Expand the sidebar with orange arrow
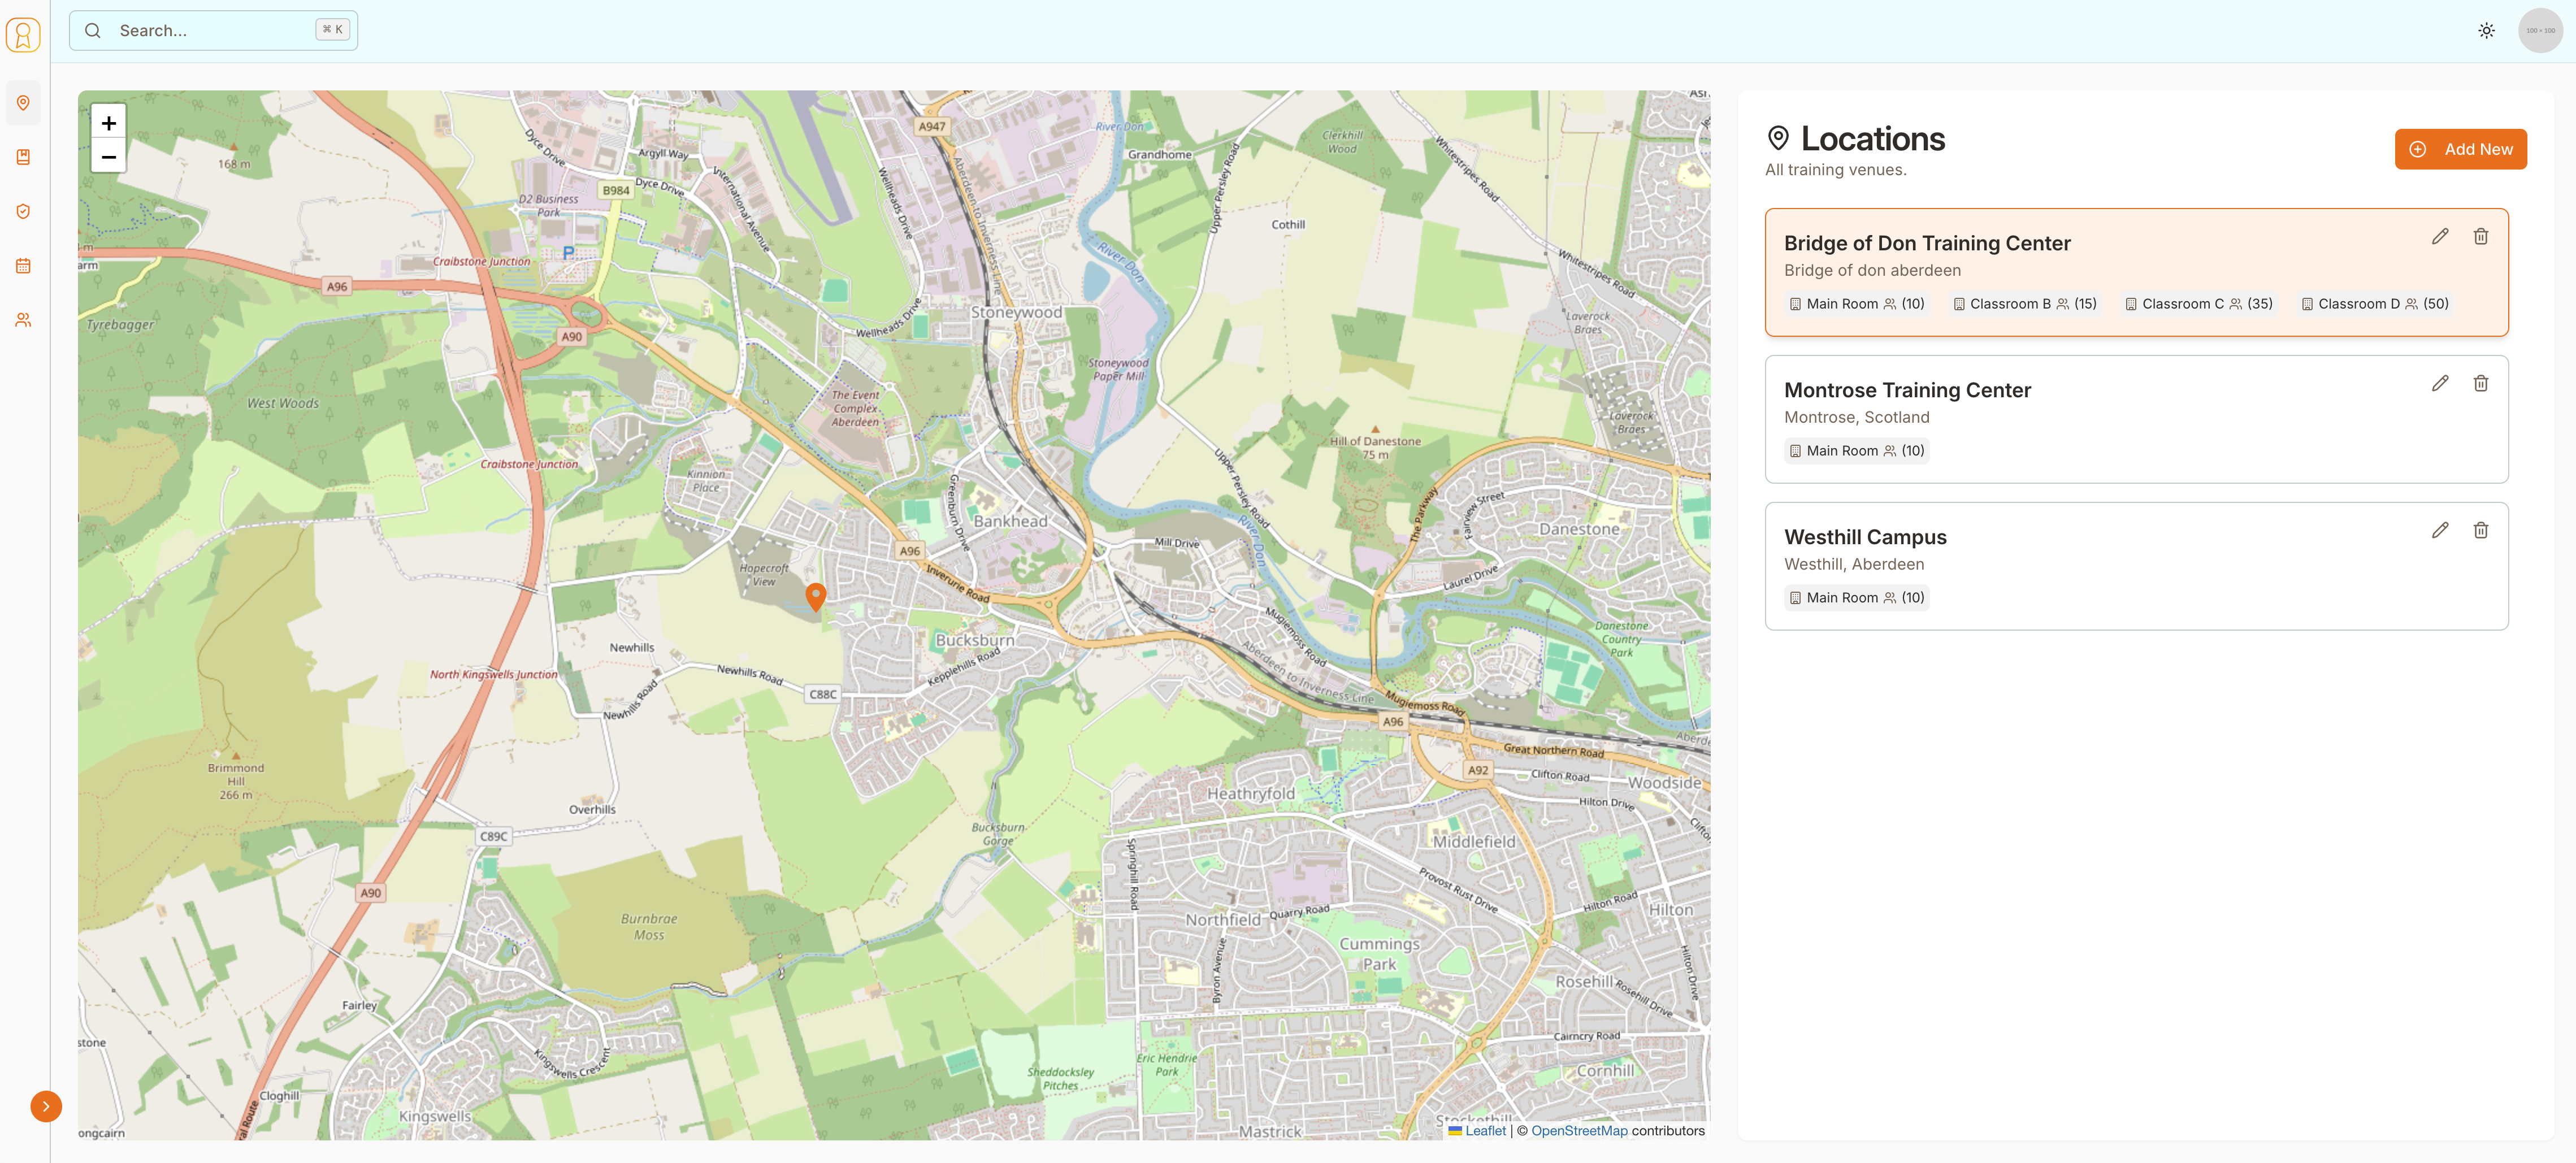This screenshot has width=2576, height=1163. [46, 1106]
